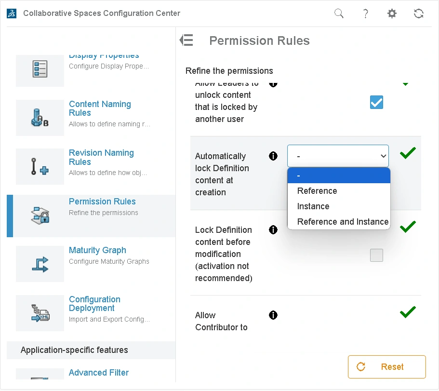Open the settings gear icon

pyautogui.click(x=392, y=13)
